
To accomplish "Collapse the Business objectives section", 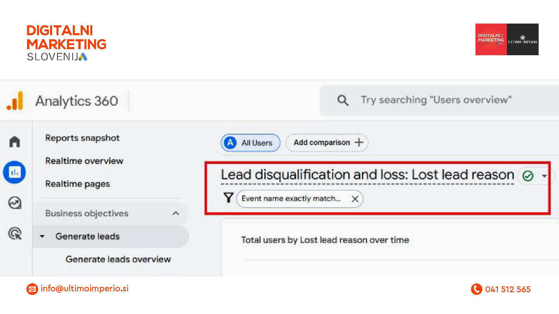I will pos(176,213).
